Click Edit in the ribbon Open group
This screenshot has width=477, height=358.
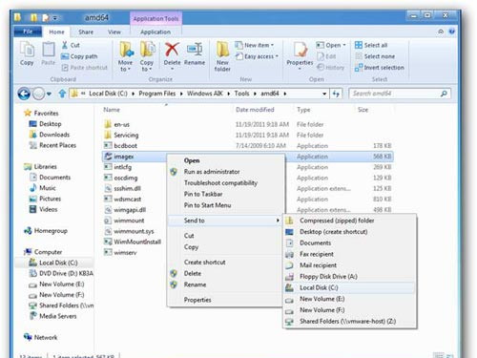click(327, 56)
